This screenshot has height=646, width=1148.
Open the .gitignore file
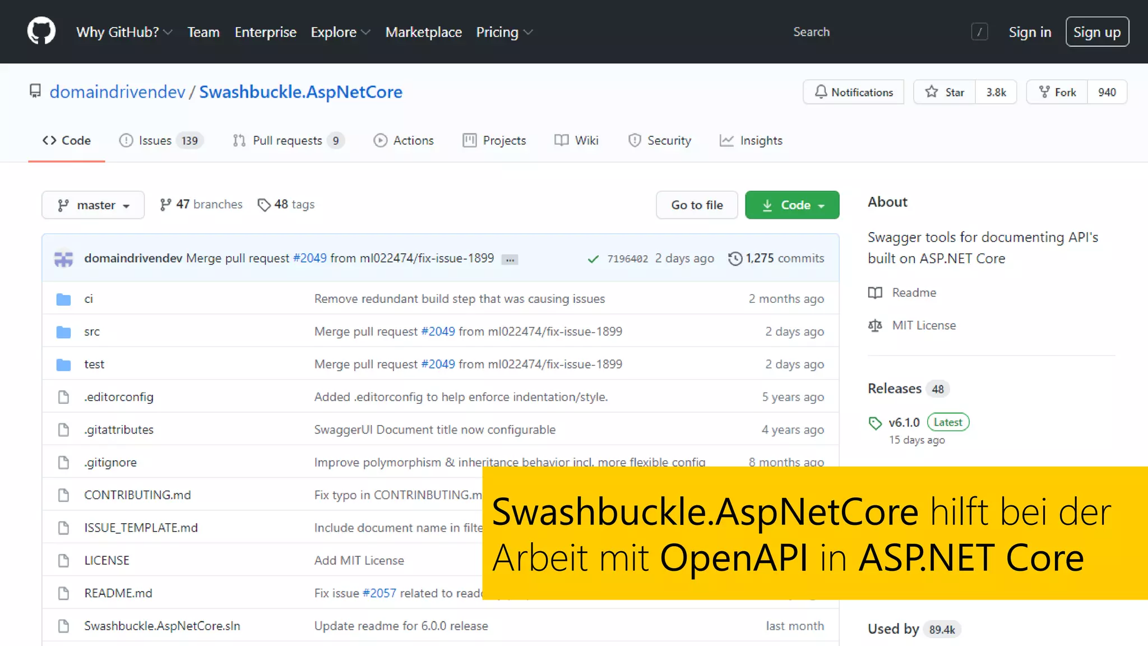click(x=110, y=463)
